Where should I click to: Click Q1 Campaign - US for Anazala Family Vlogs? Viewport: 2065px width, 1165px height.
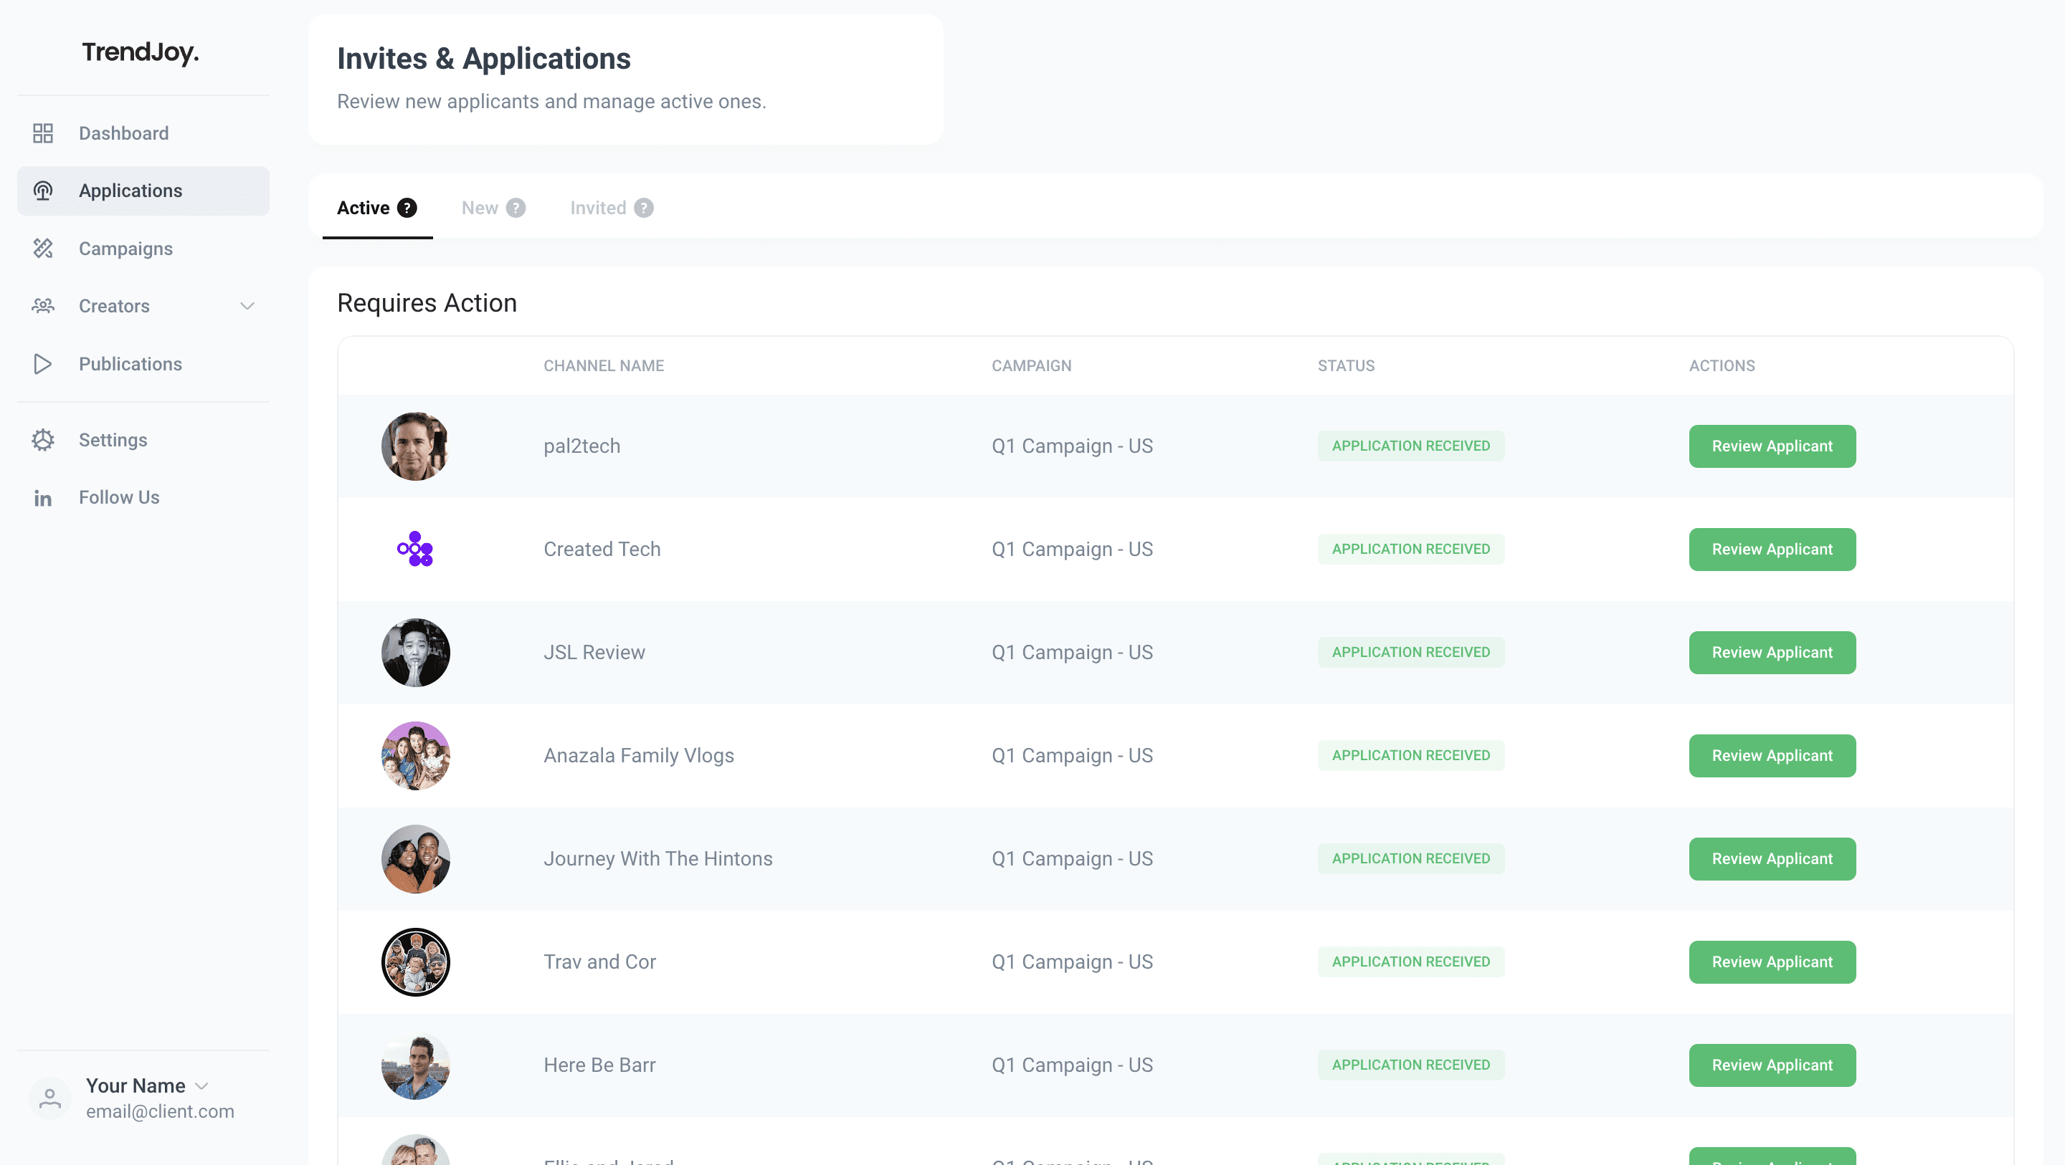[1072, 756]
